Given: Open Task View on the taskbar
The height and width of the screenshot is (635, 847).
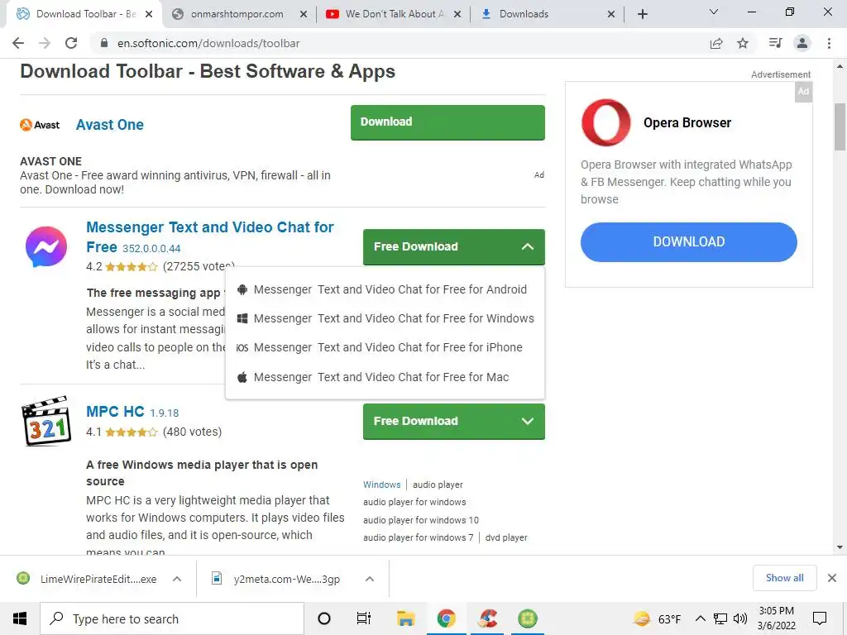Looking at the screenshot, I should click(x=364, y=618).
